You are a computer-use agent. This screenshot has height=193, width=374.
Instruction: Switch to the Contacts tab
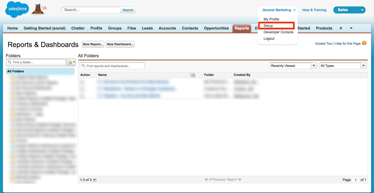[x=190, y=28]
